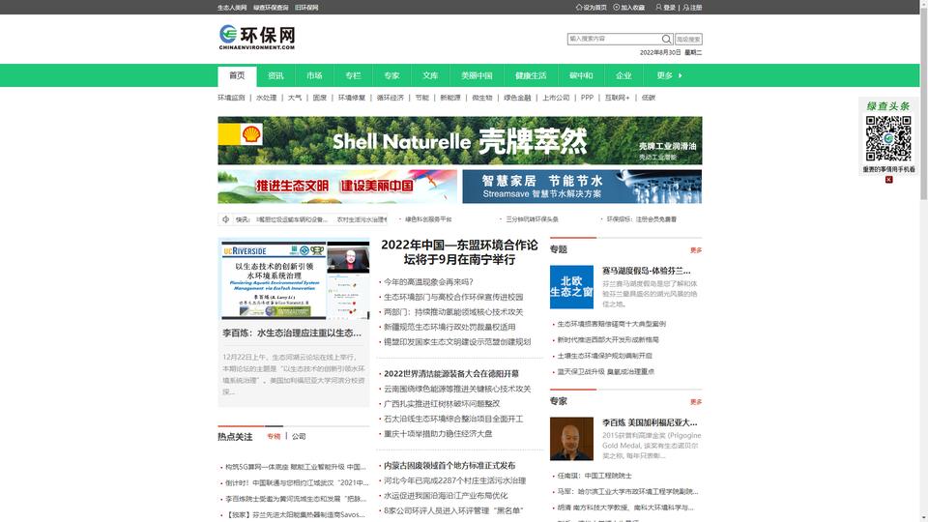Click the UC Riverside lecture thumbnail

click(x=295, y=280)
